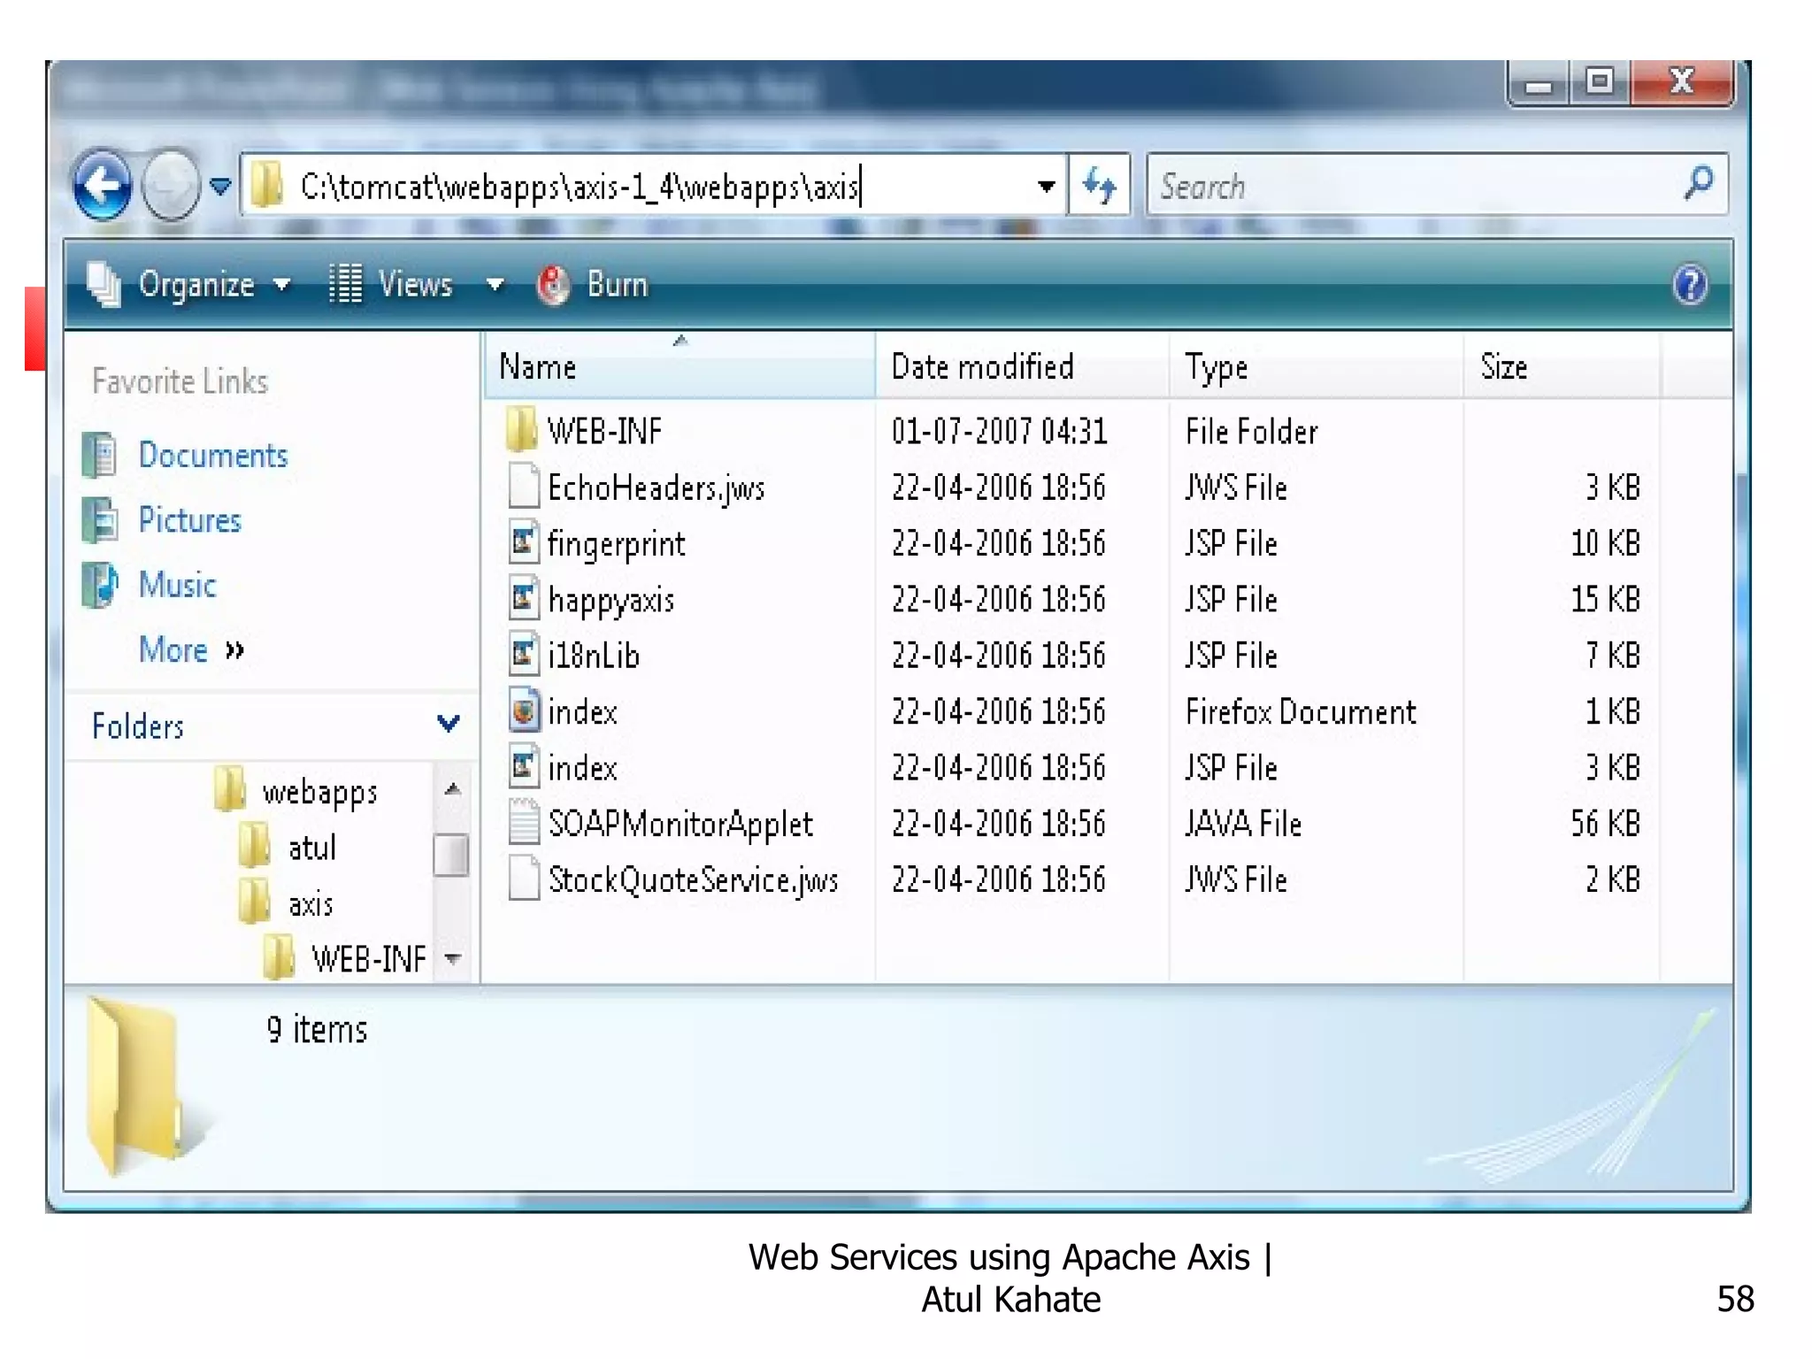
Task: Expand the Views dropdown arrow
Action: point(495,285)
